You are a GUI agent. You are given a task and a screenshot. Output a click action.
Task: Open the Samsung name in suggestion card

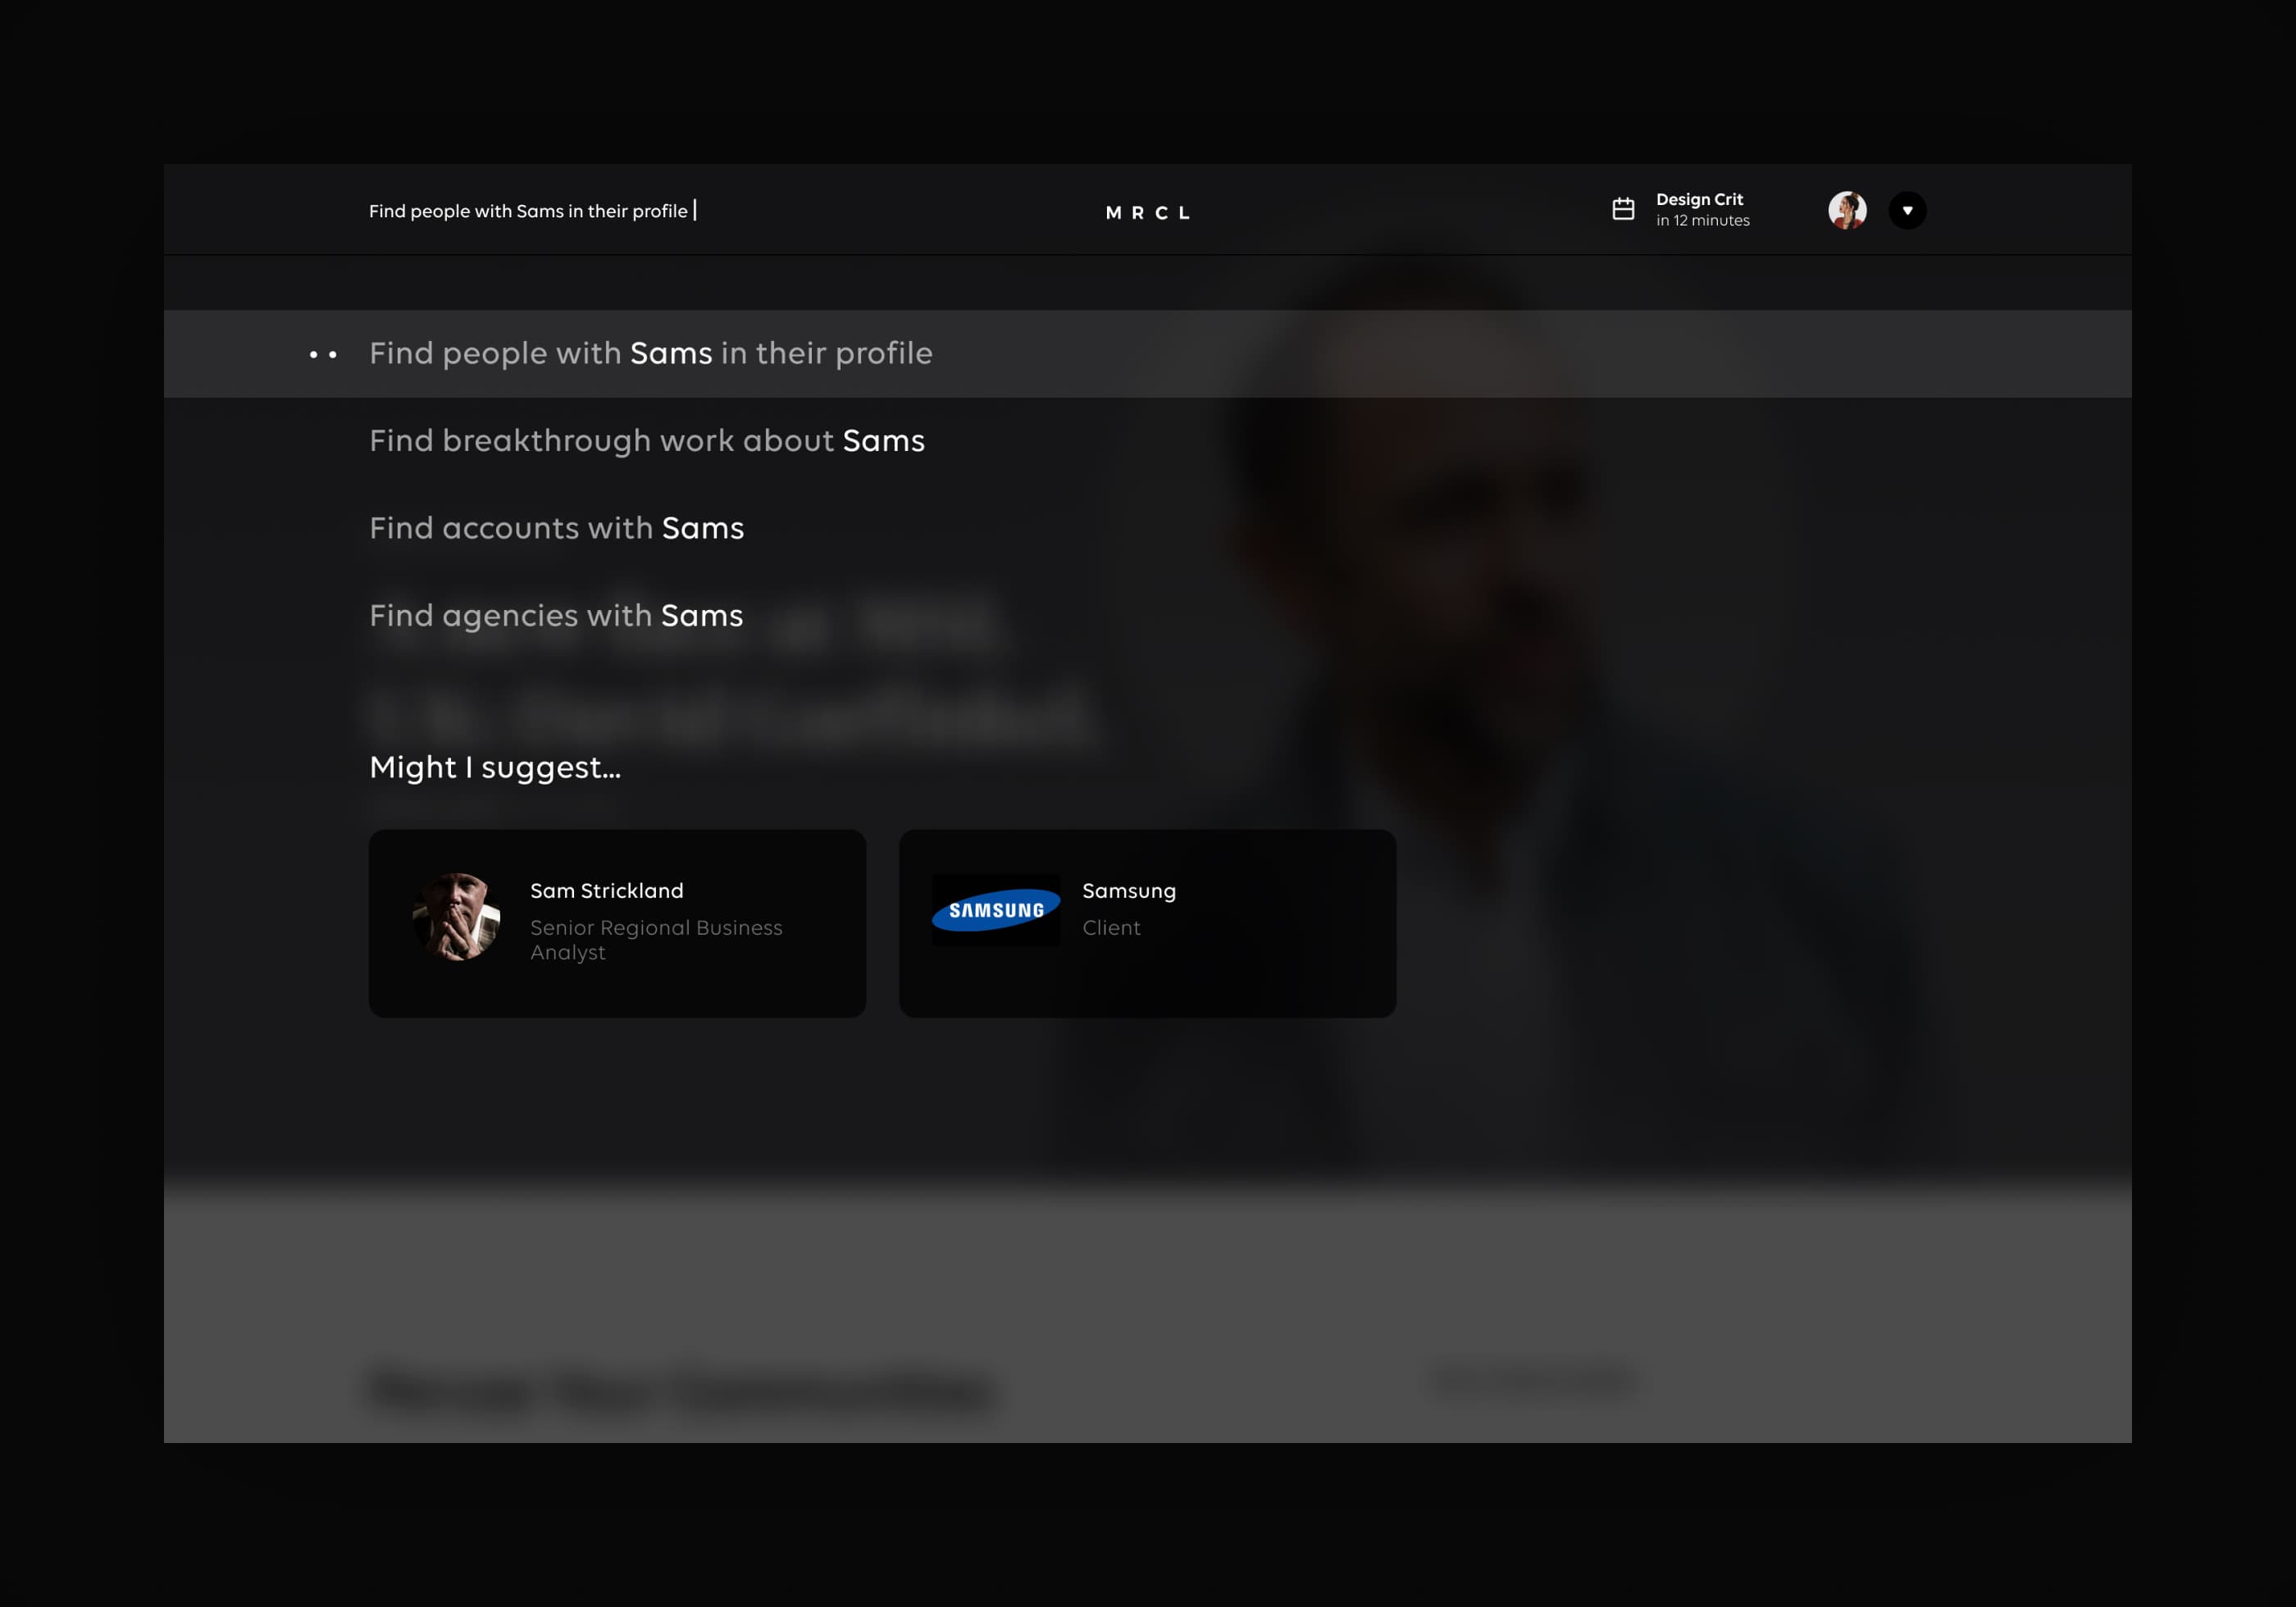click(x=1128, y=890)
